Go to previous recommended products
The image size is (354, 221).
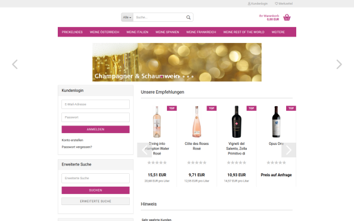coord(145,150)
